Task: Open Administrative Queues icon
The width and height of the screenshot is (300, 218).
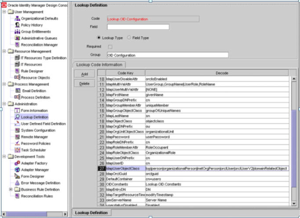Action: click(x=17, y=38)
